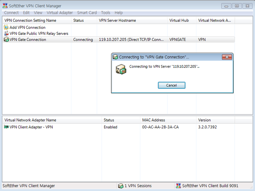
Task: Click the server connecting icon in dialog
Action: click(x=121, y=69)
